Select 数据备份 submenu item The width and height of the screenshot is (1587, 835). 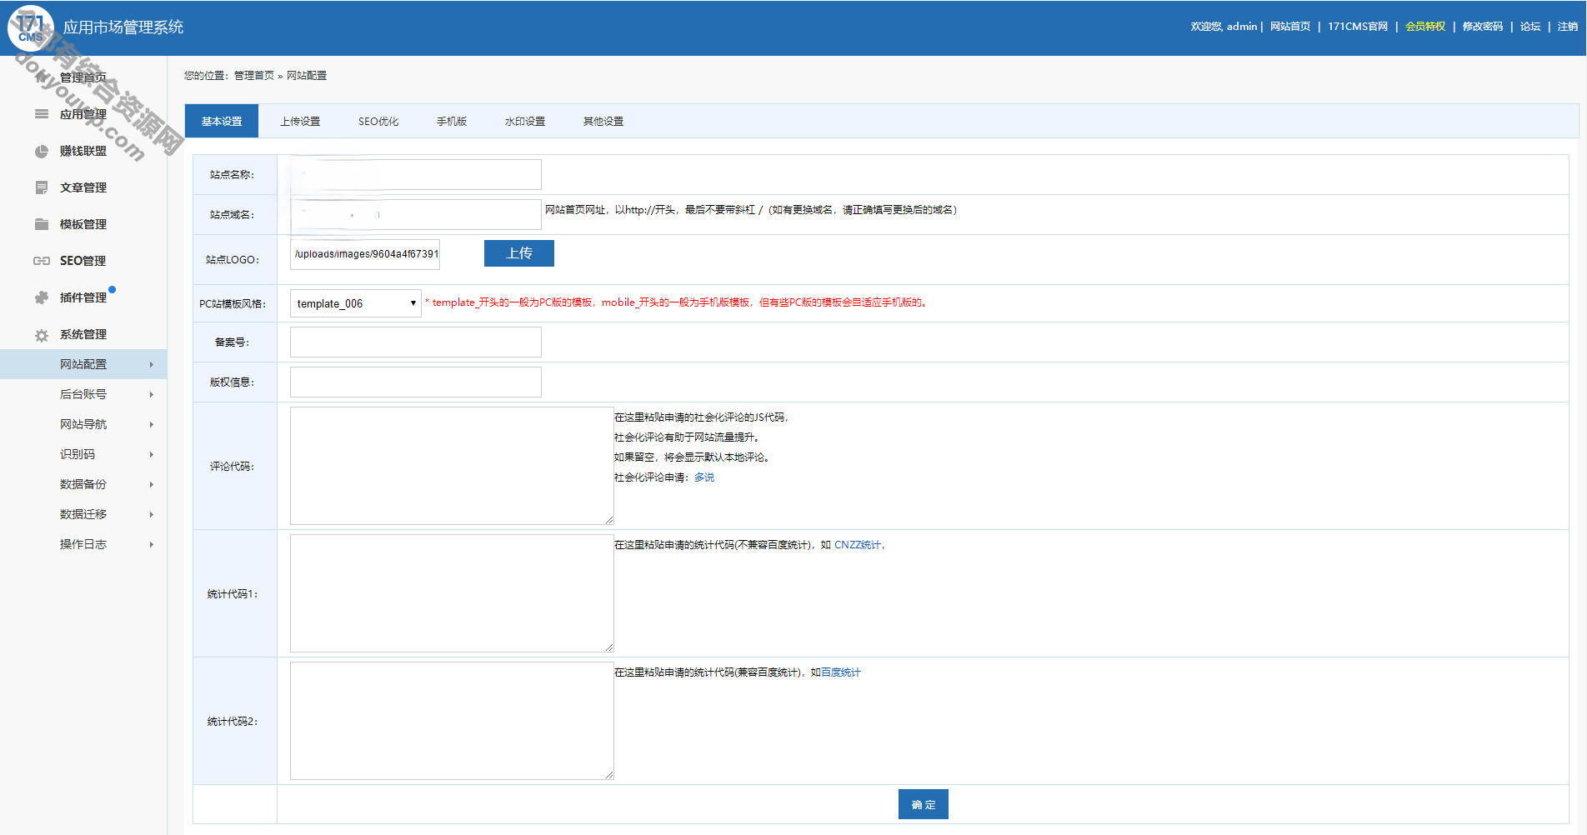point(83,484)
